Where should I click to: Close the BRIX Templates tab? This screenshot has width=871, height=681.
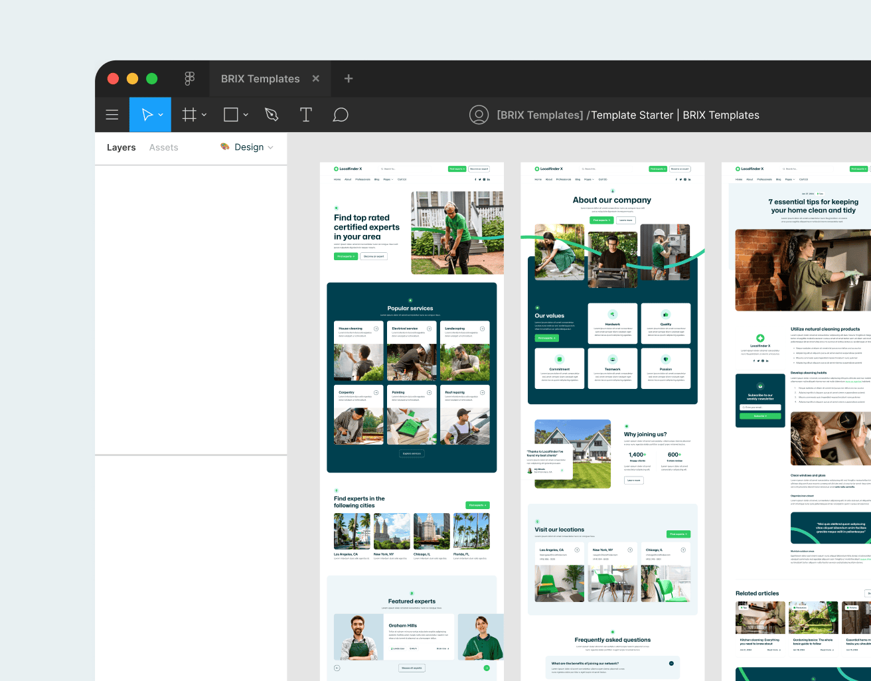(316, 78)
